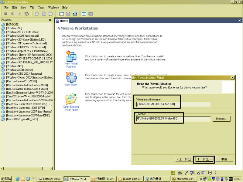Click the Virtual machine name input field
Image resolution: width=243 pixels, height=182 pixels.
[x=173, y=104]
